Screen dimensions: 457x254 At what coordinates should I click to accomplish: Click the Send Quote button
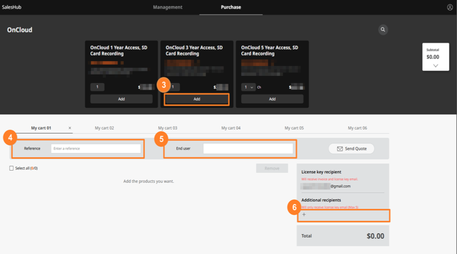coord(352,148)
